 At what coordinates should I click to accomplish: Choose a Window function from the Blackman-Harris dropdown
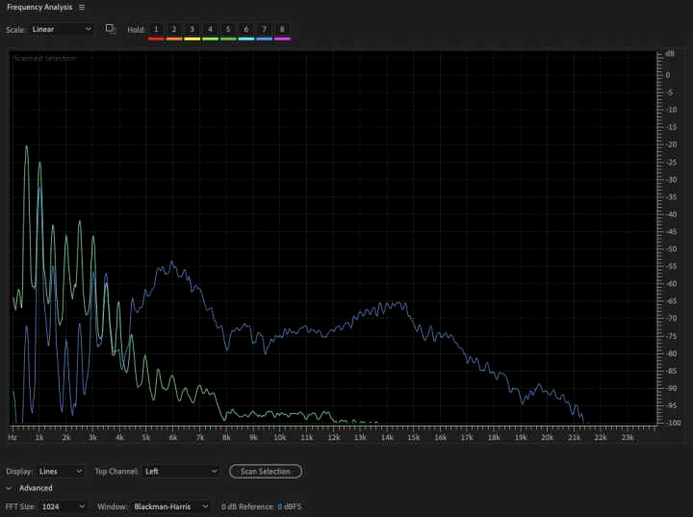pos(171,505)
